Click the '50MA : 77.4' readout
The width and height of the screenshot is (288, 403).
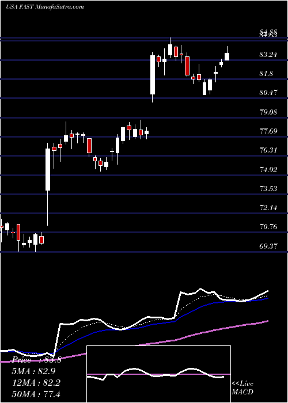[36, 394]
